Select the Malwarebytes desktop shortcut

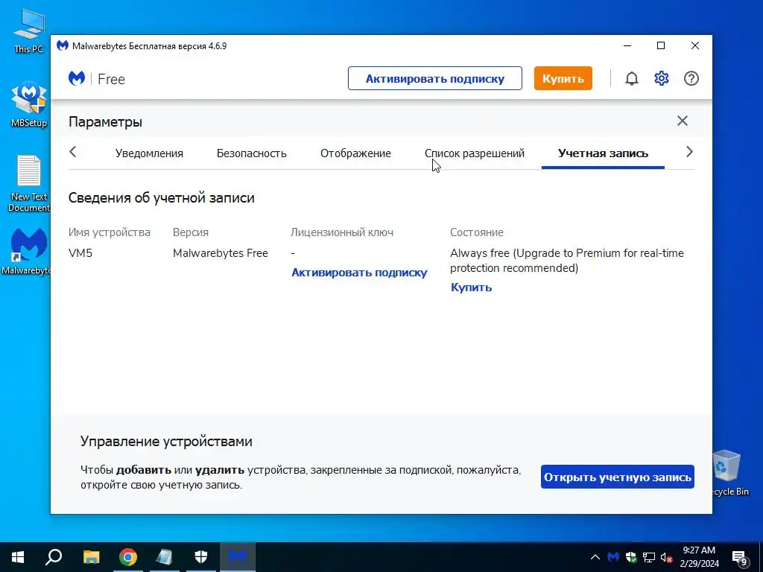(29, 251)
